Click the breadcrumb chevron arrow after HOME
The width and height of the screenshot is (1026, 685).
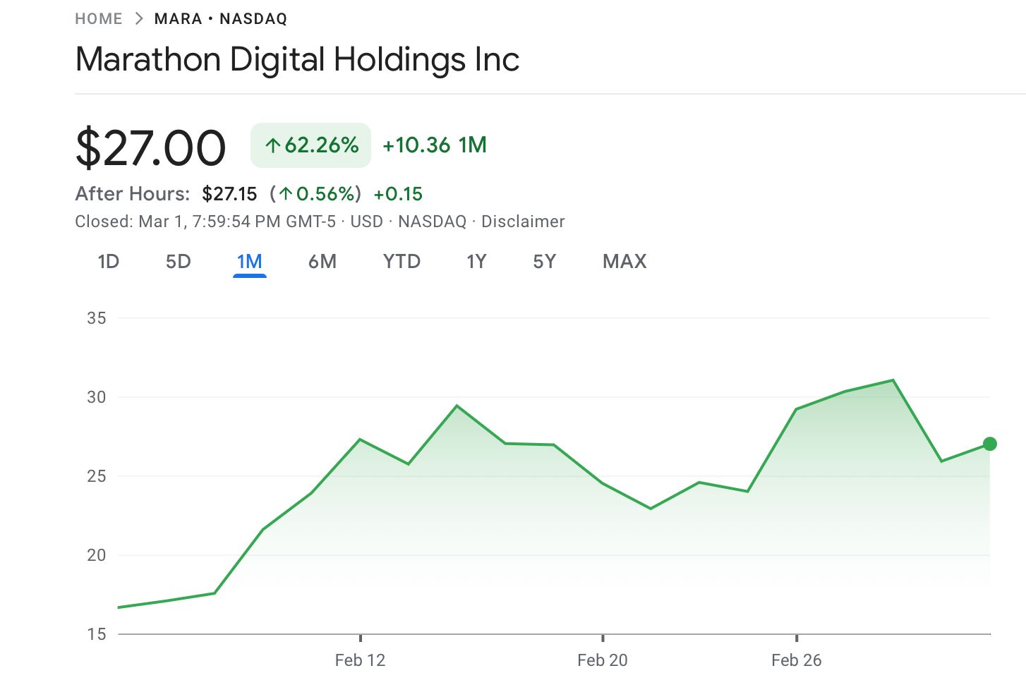point(138,19)
